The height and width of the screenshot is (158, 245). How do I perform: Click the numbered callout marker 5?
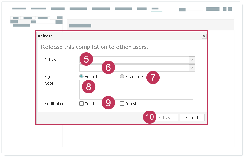(x=86, y=59)
